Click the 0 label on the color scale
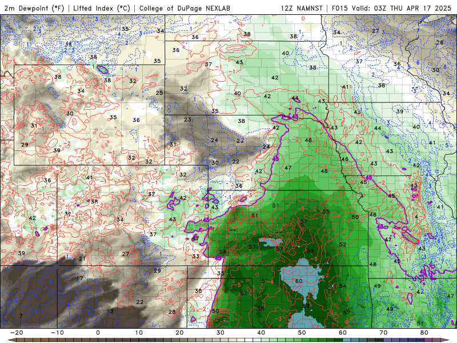This screenshot has height=343, width=457. click(98, 333)
